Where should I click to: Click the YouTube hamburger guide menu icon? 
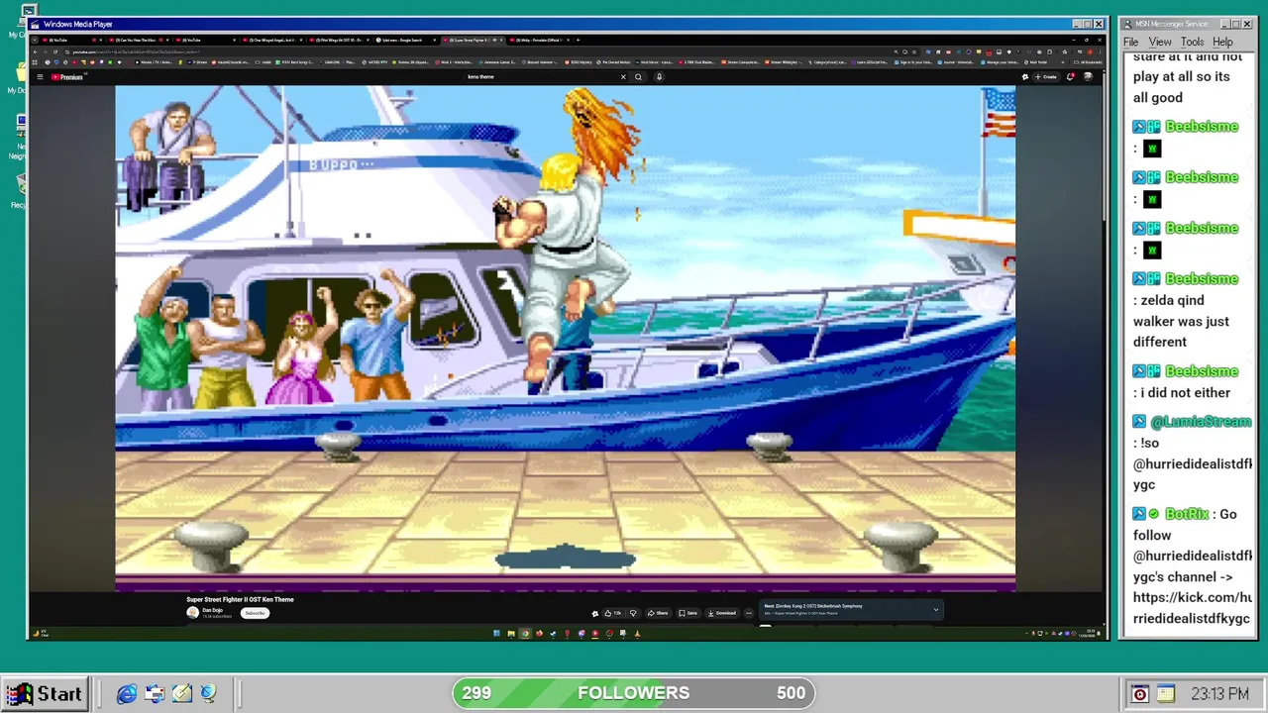(40, 76)
